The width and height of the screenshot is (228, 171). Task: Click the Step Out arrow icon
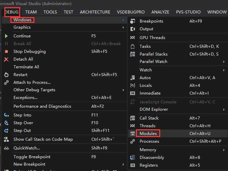(x=6, y=131)
